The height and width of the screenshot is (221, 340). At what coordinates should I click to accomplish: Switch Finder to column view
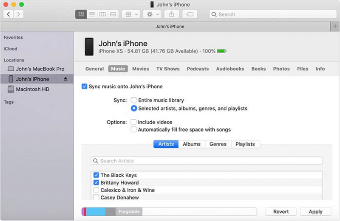click(102, 14)
